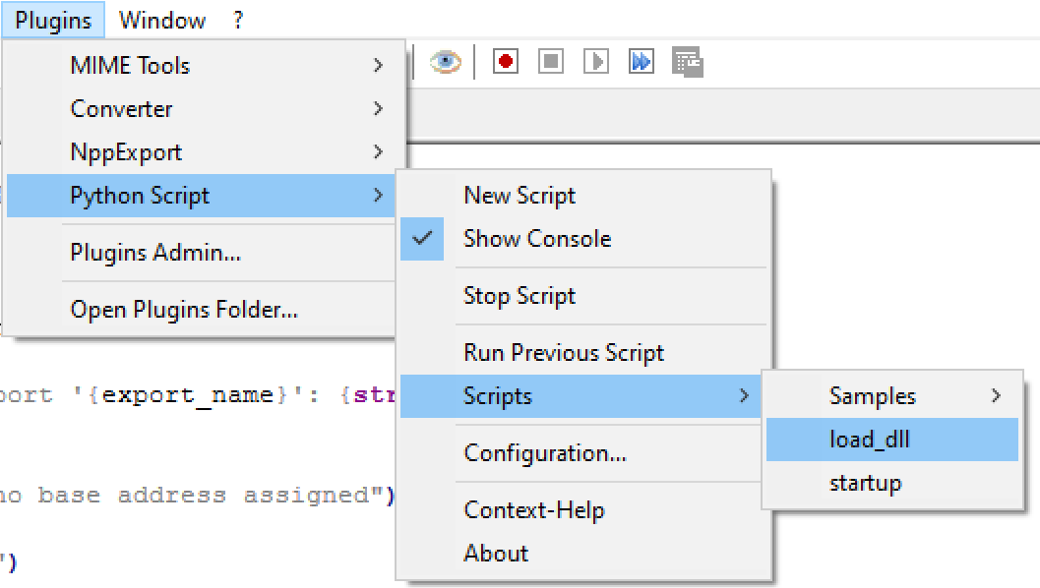Image resolution: width=1040 pixels, height=588 pixels.
Task: Stop macro recording via square stop icon
Action: point(550,61)
